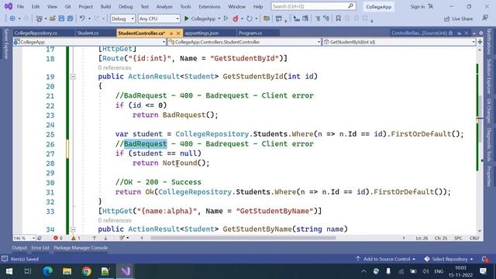Open the Edit menu
The height and width of the screenshot is (279, 496).
coord(36,6)
